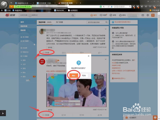Click the browser undo arrow icon
Viewport: 160px width, 120px height.
11,3
